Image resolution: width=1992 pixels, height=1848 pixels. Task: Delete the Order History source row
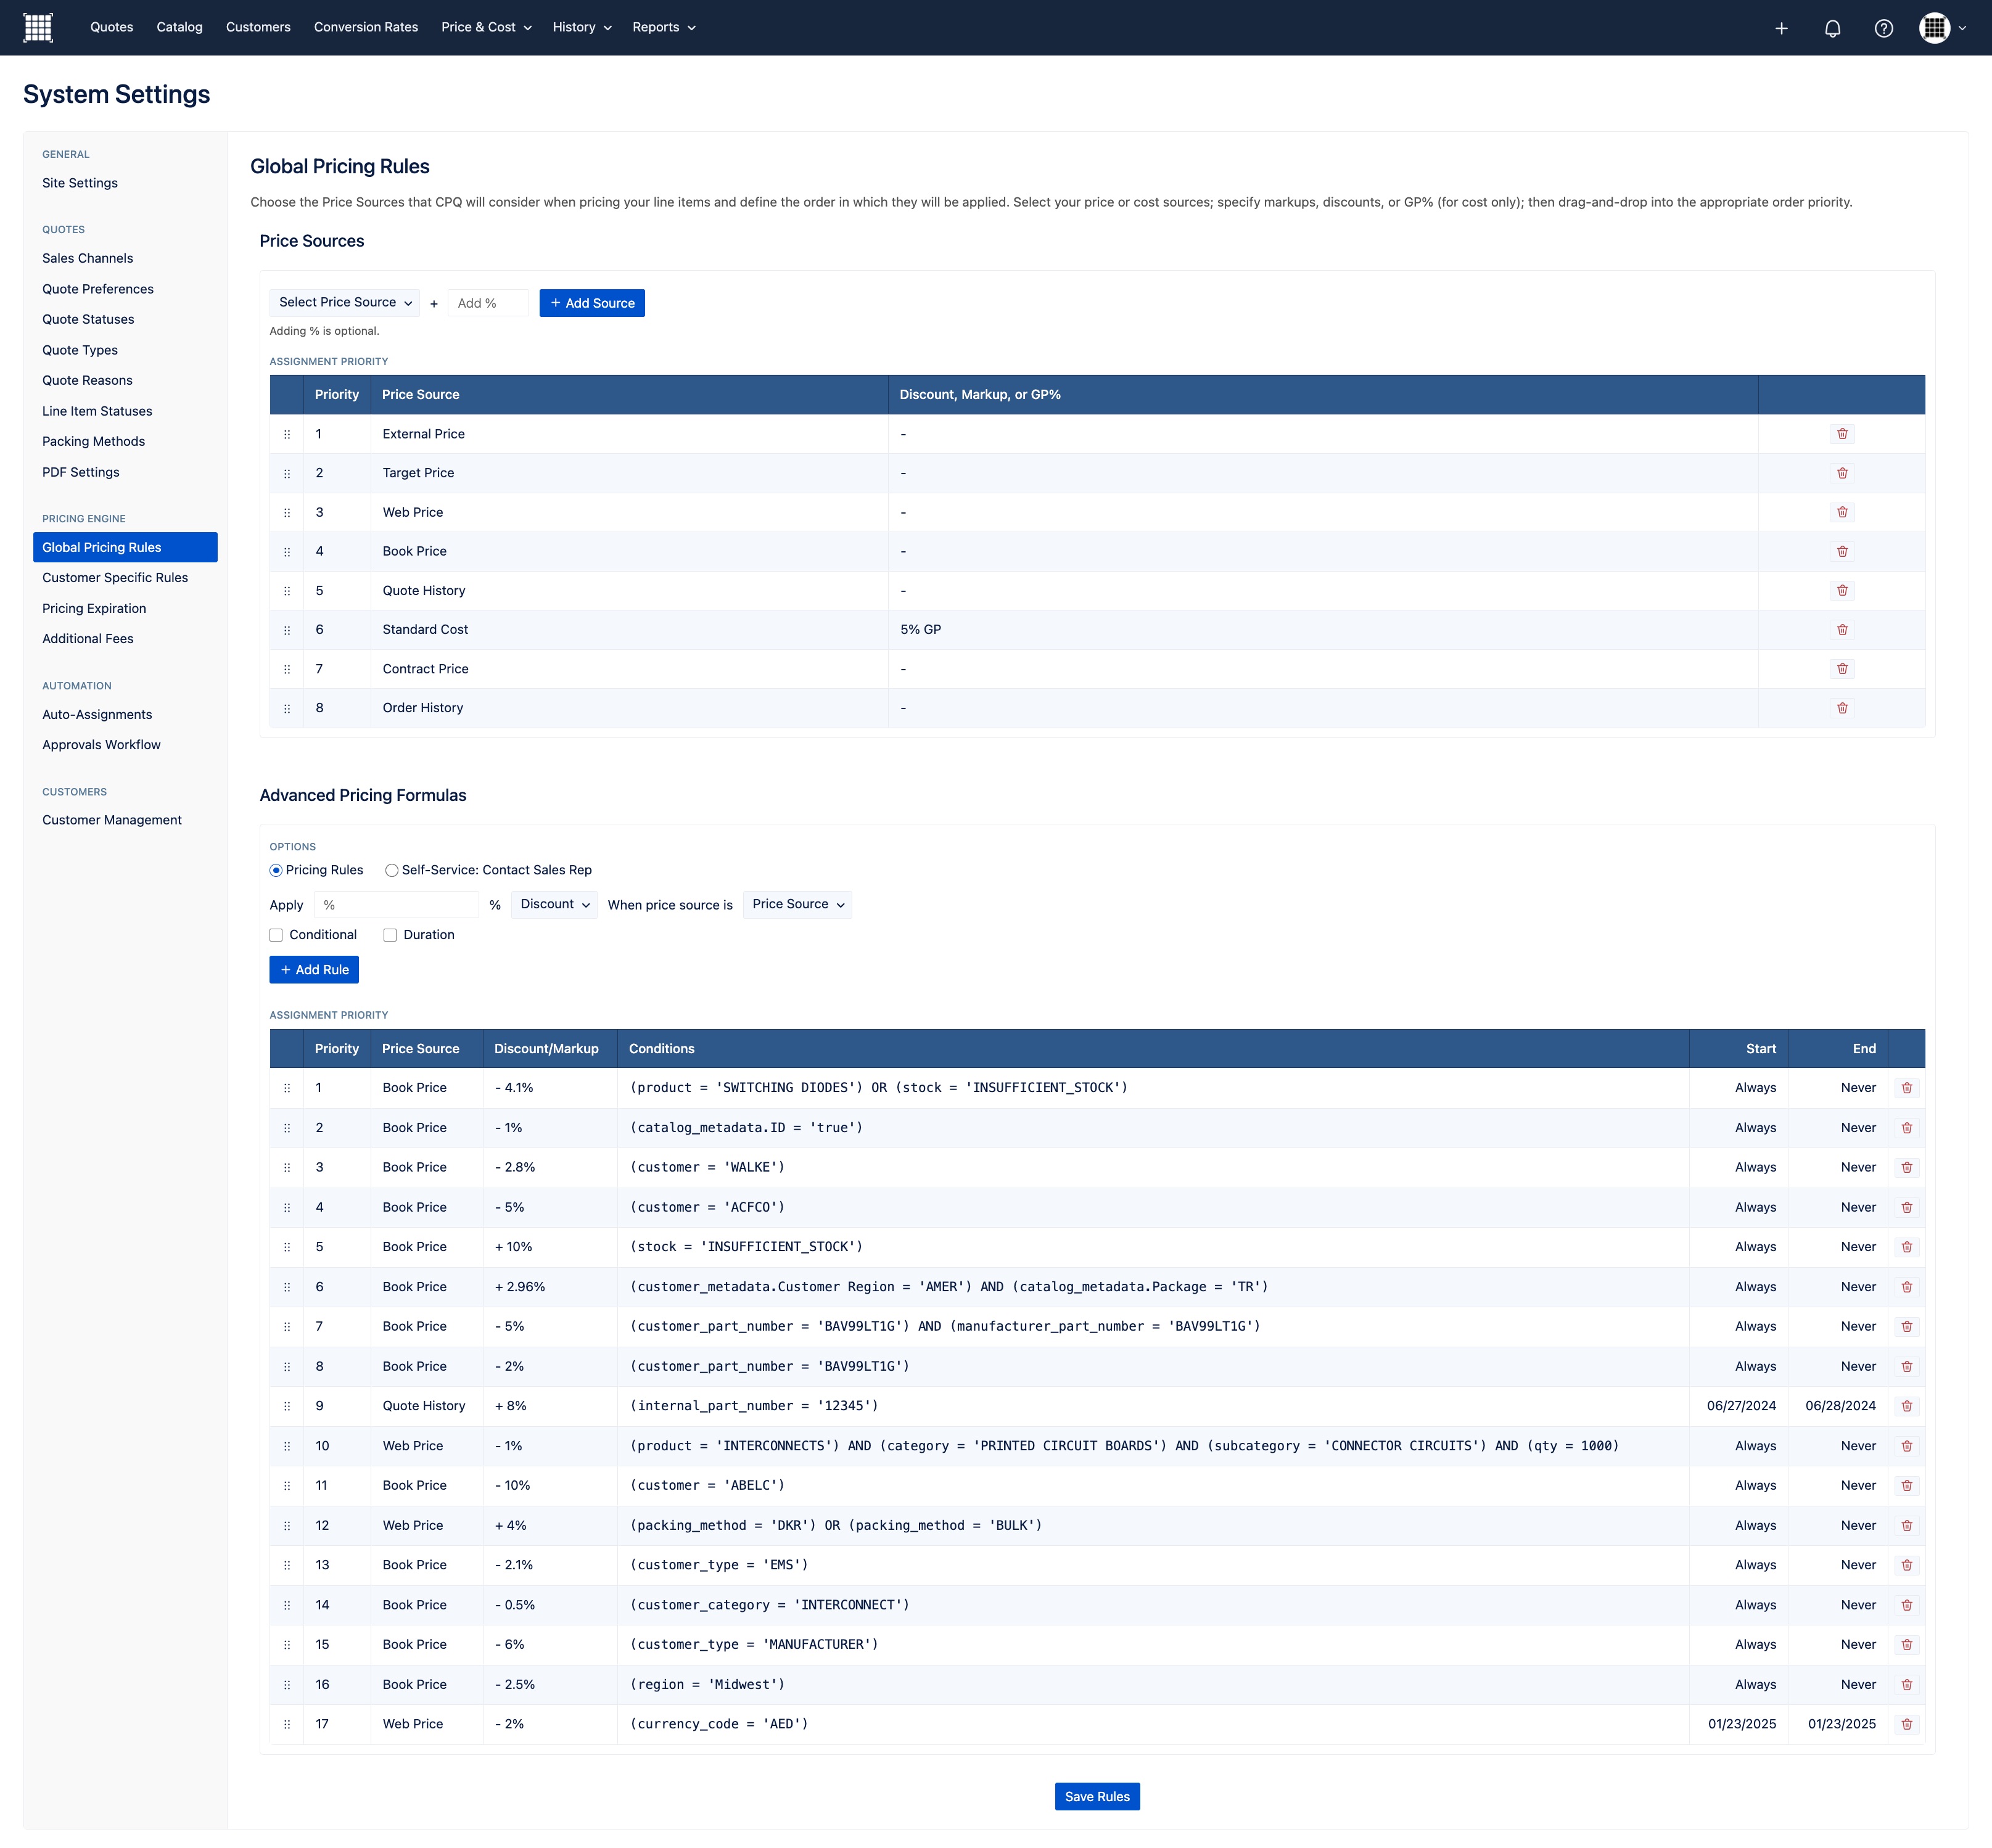point(1842,708)
